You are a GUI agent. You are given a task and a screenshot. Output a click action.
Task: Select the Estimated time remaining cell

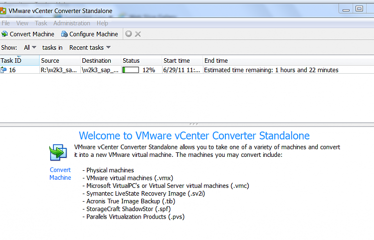click(x=271, y=70)
